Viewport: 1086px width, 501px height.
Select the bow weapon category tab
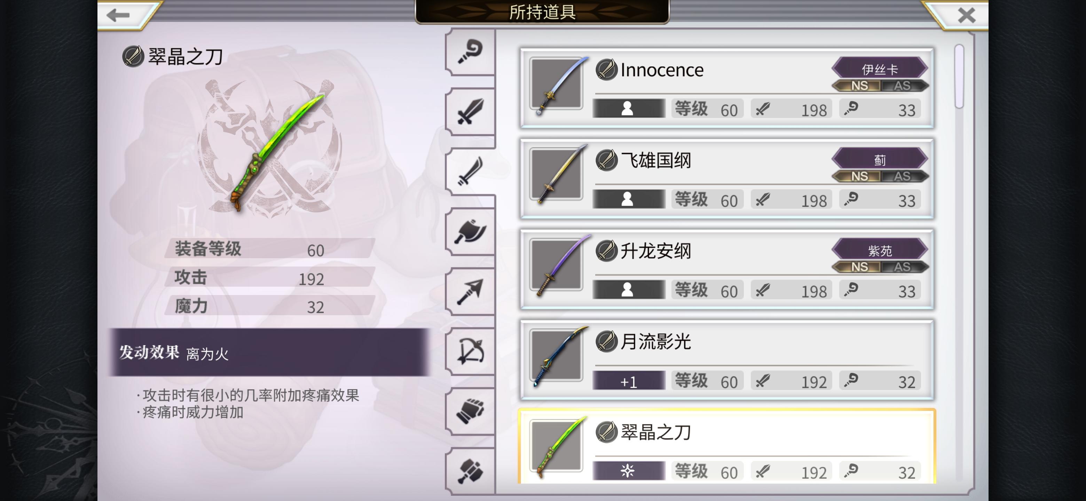[470, 351]
